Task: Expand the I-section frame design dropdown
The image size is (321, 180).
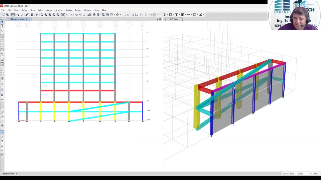Action: click(x=168, y=15)
